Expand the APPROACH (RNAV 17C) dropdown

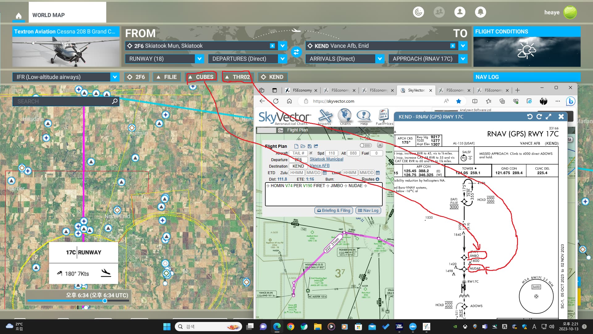click(x=462, y=59)
